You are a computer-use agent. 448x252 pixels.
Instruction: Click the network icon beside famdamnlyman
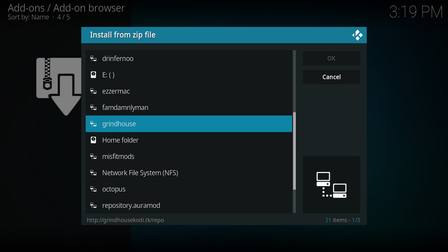[94, 108]
